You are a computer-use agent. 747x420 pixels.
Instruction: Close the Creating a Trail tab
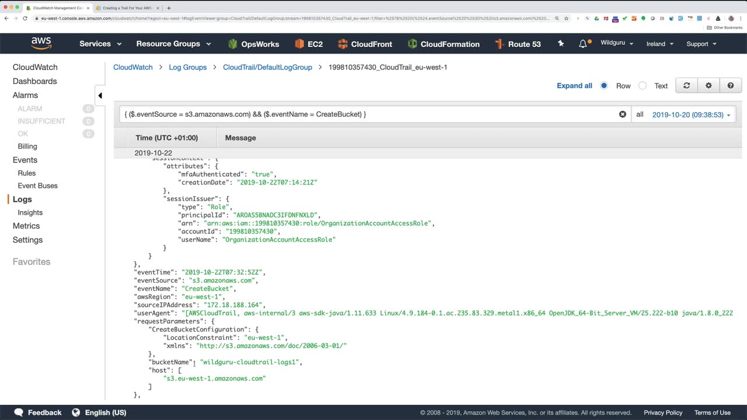[158, 8]
